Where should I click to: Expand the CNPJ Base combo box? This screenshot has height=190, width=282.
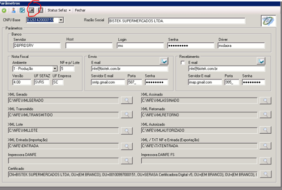click(61, 20)
